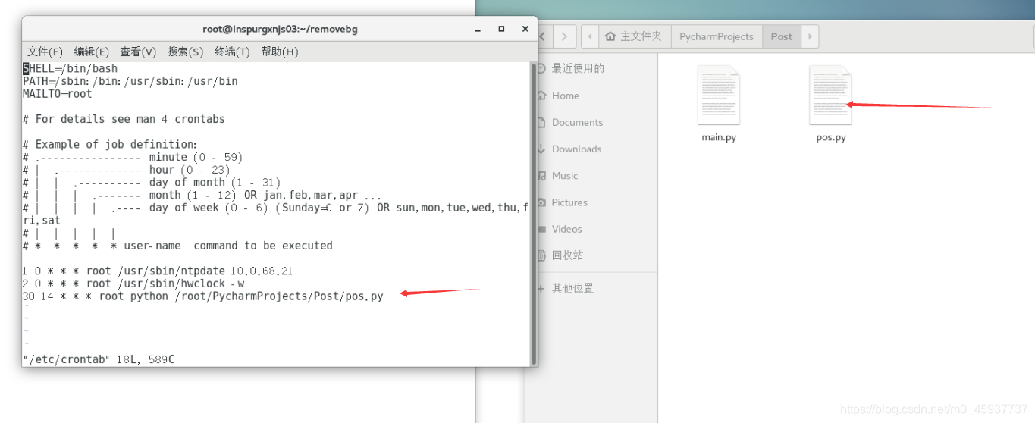Click the pos.py file name label
Screen dimensions: 1035x423
coord(831,138)
